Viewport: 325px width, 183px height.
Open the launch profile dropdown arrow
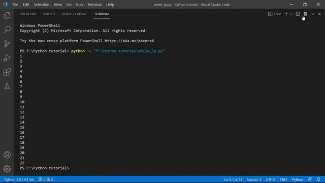point(291,14)
